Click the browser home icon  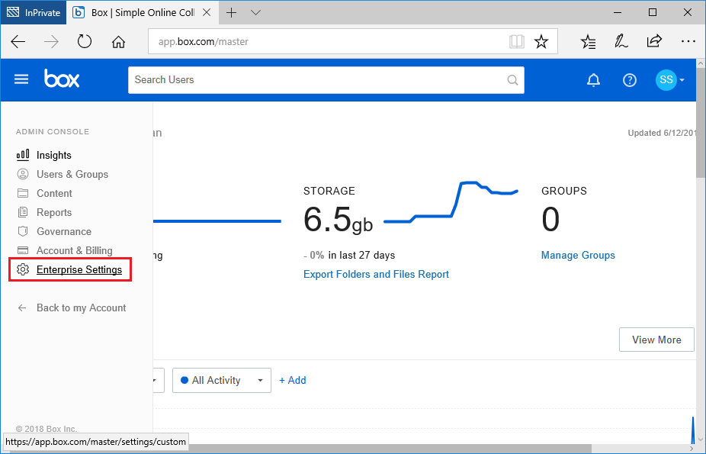(x=118, y=42)
